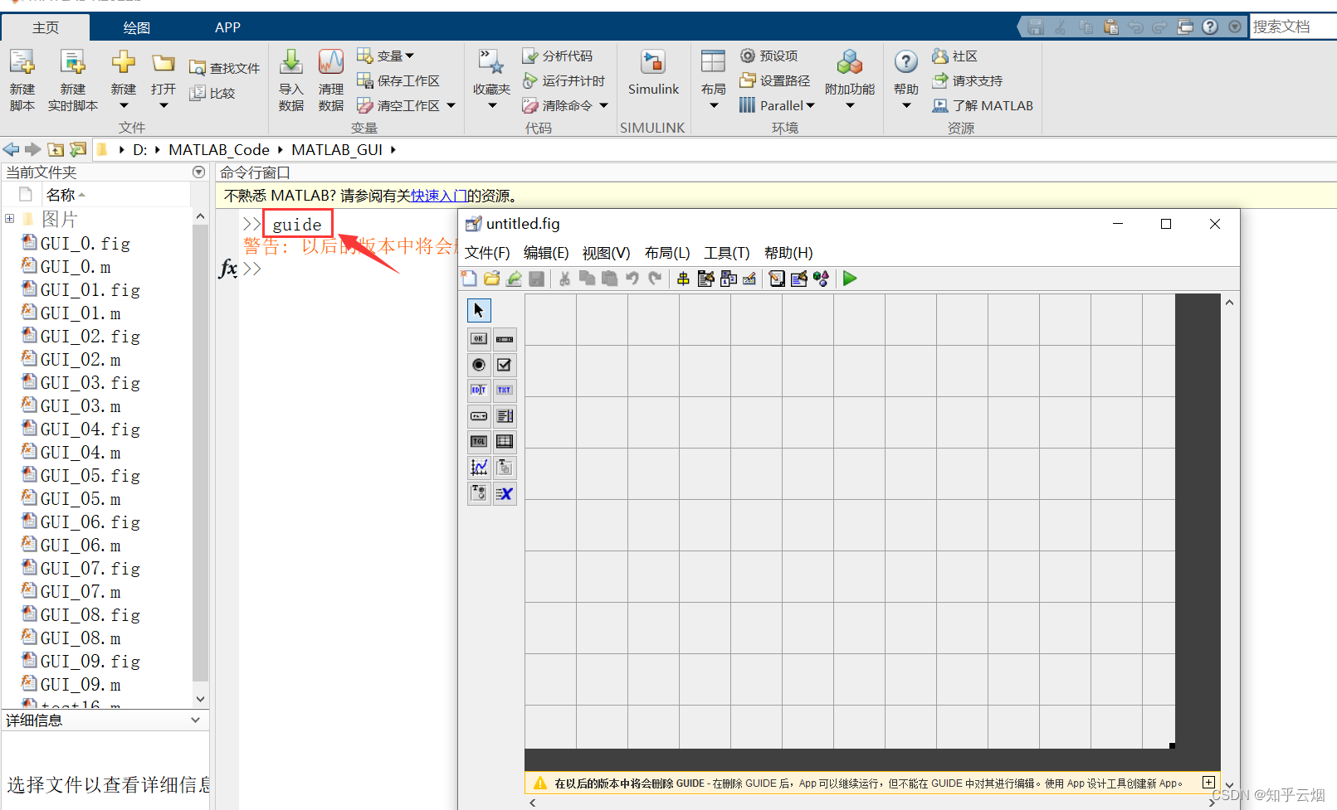Select the Push Button tool in GUIDE palette
The height and width of the screenshot is (810, 1337).
(478, 338)
